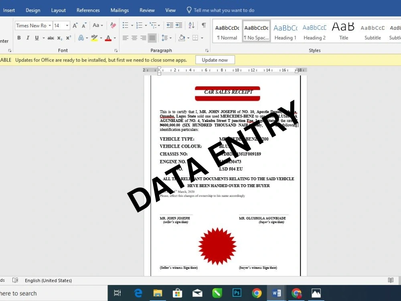Screen dimensions: 401x301
Task: Click the Numbering list icon
Action: [139, 25]
